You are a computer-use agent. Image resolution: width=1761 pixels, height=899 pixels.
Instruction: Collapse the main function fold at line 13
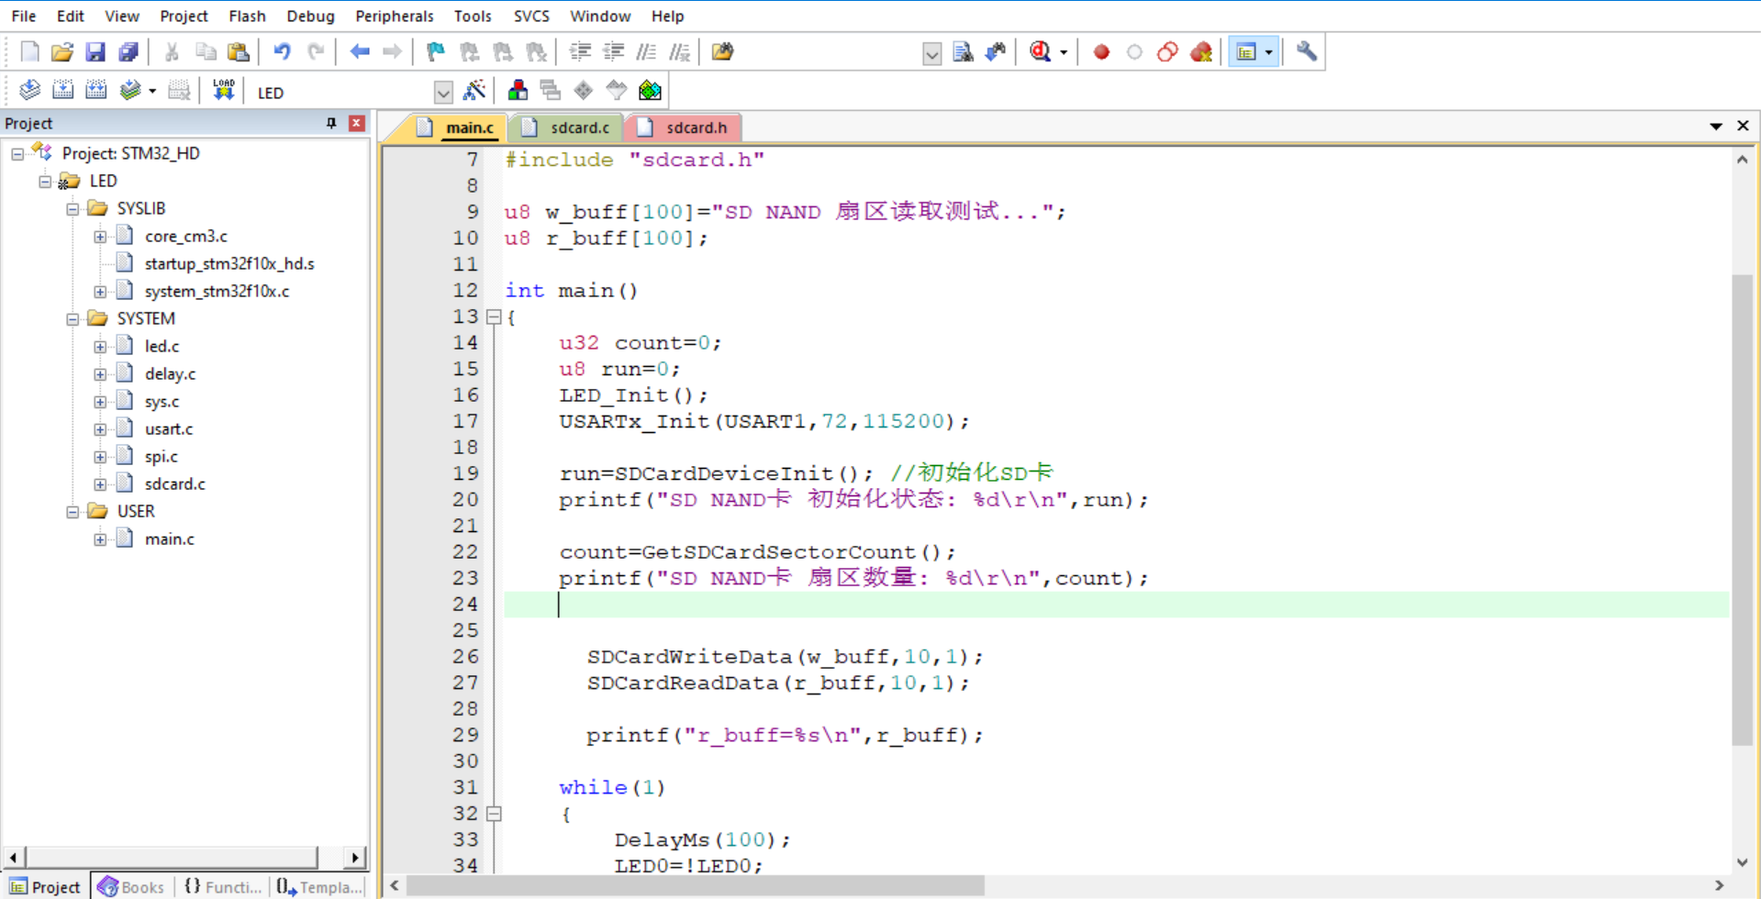pyautogui.click(x=494, y=317)
